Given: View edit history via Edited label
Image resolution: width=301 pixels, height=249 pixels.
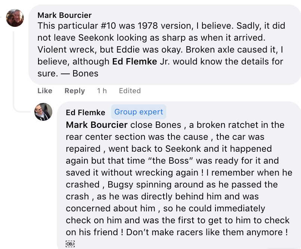Looking at the screenshot, I should point(130,91).
